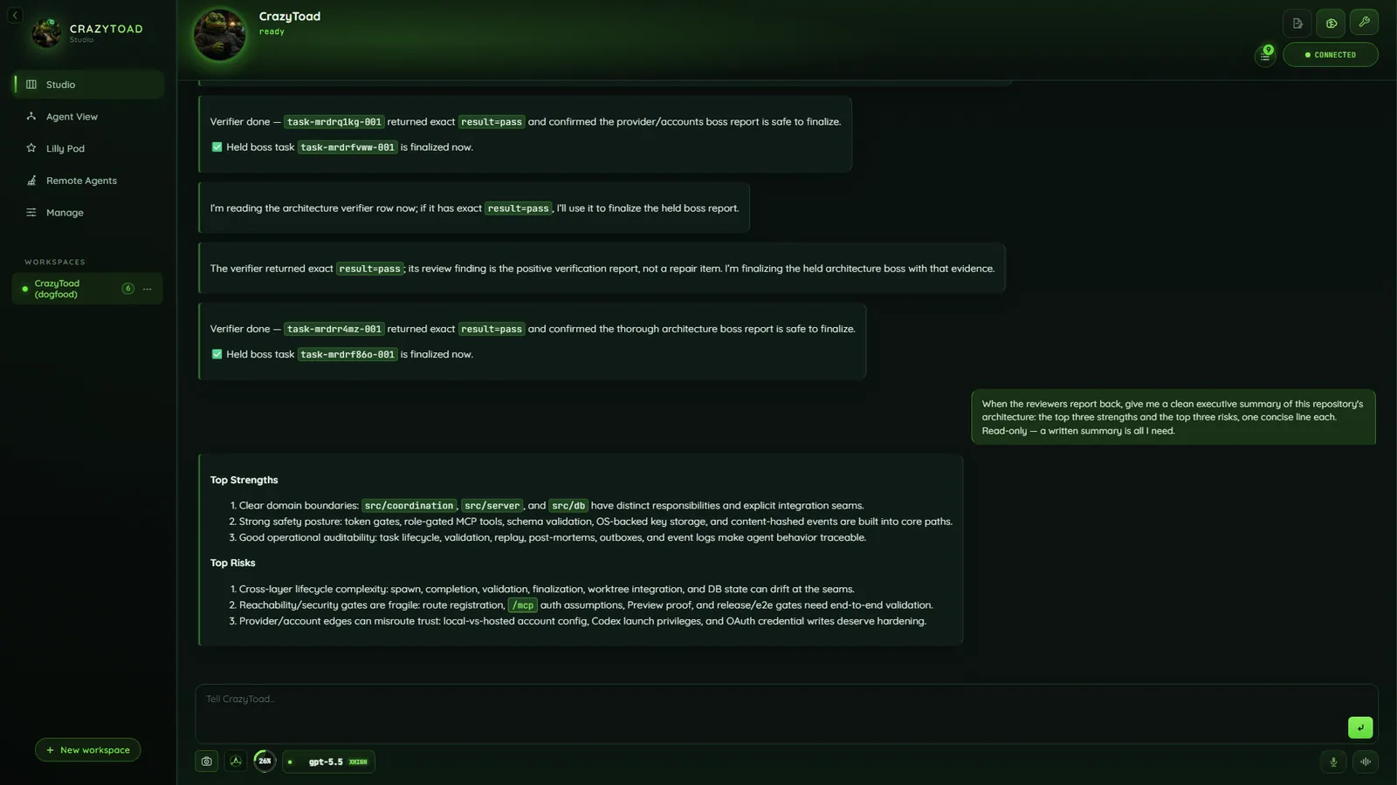Open the Studio section

tap(88, 85)
